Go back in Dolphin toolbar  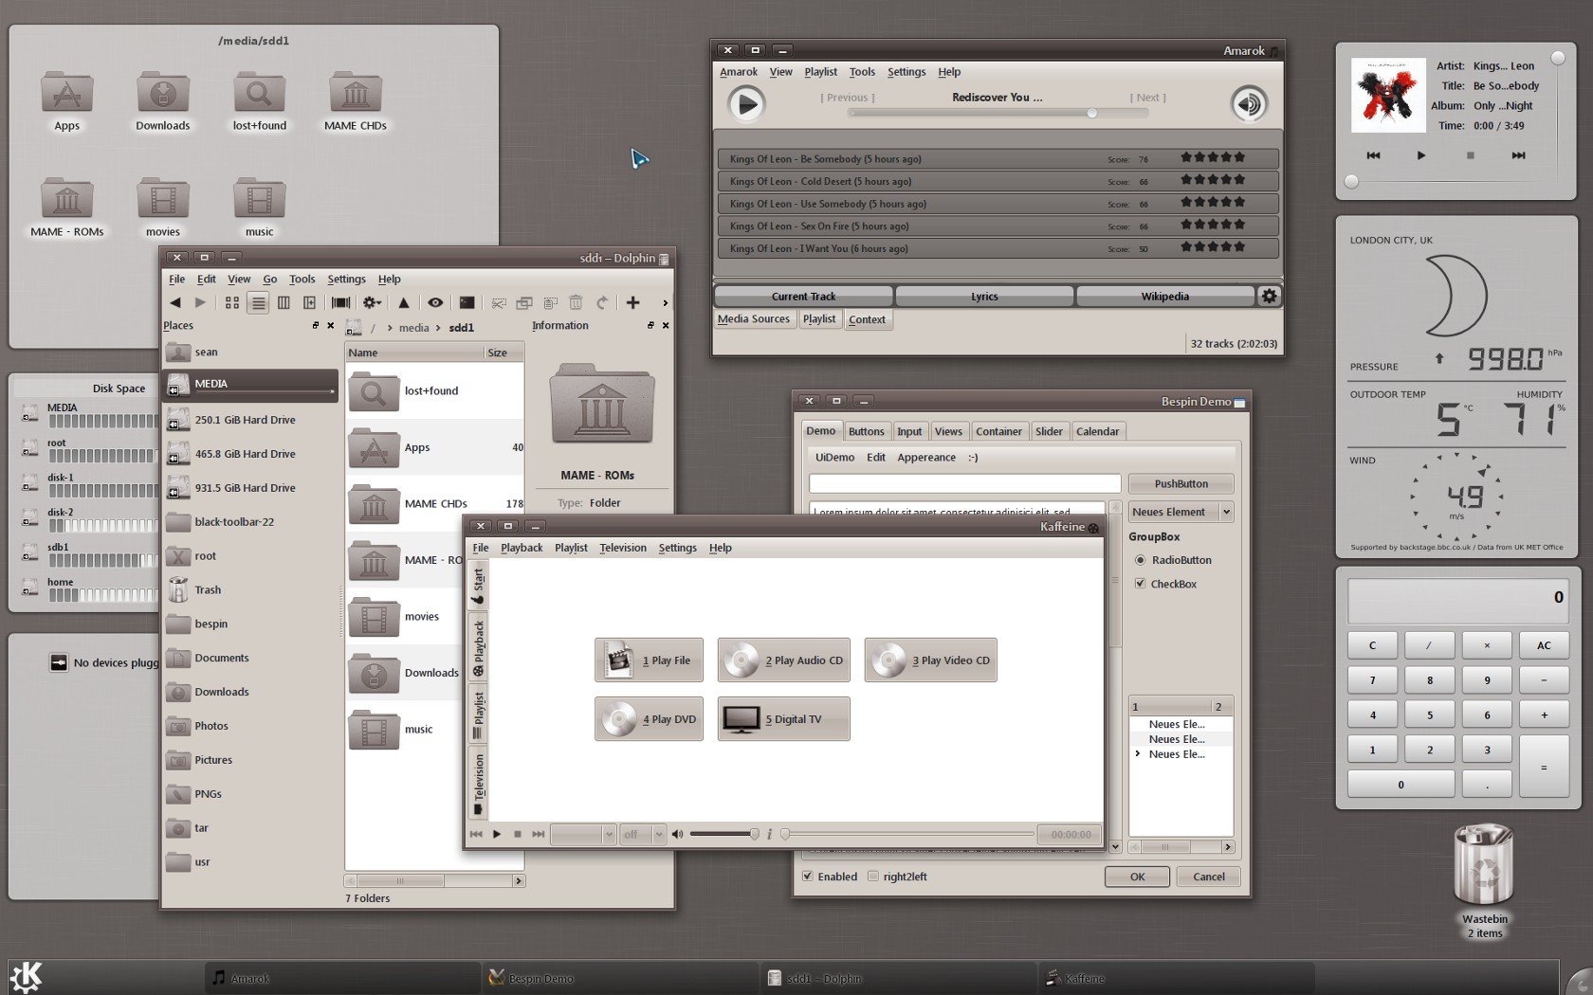[175, 302]
